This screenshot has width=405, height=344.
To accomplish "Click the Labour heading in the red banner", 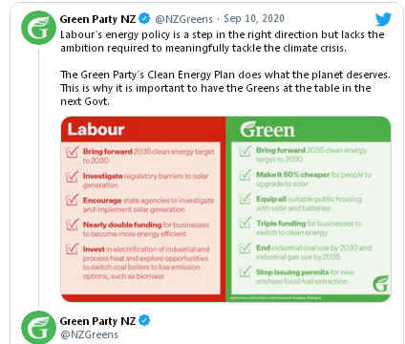I will (96, 129).
